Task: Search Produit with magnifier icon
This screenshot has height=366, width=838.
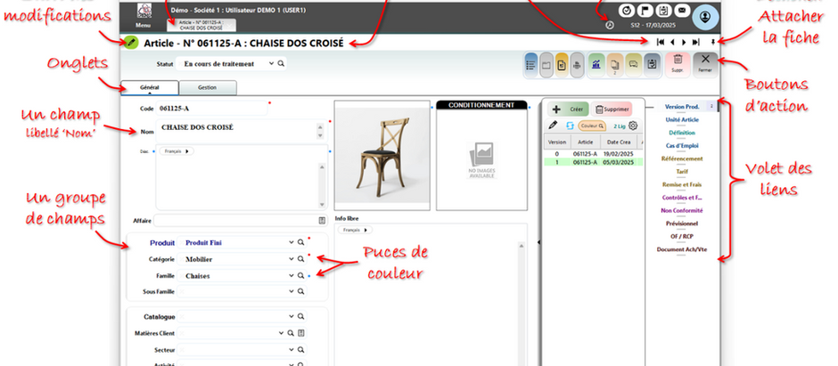Action: [301, 243]
